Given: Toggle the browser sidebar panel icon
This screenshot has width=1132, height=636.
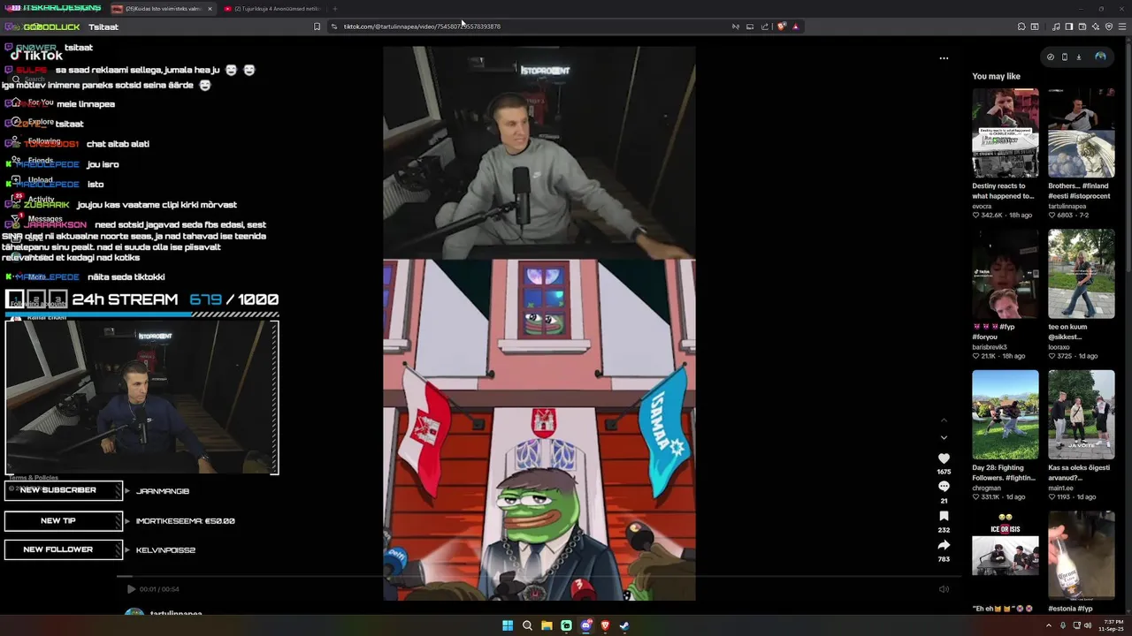Looking at the screenshot, I should click(1068, 26).
